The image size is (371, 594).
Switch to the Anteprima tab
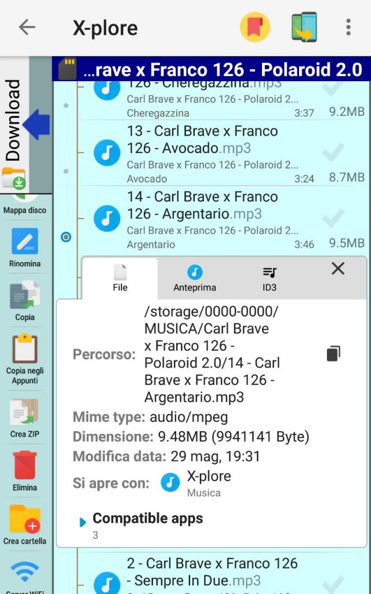click(x=195, y=278)
